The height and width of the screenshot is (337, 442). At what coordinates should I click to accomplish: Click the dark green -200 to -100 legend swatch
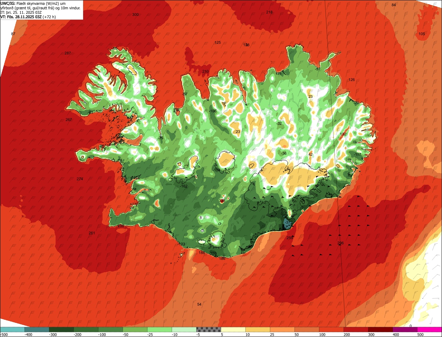tap(86, 329)
